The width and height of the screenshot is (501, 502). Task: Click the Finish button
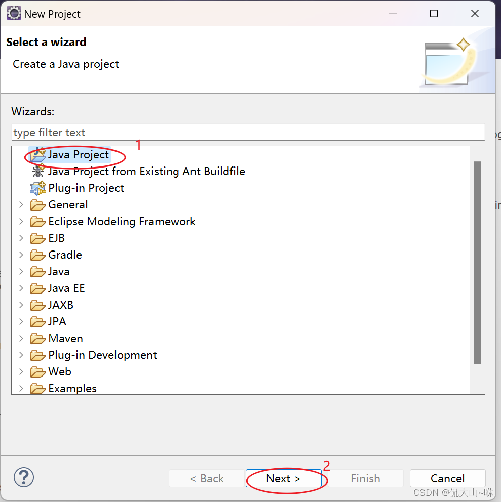pos(365,478)
